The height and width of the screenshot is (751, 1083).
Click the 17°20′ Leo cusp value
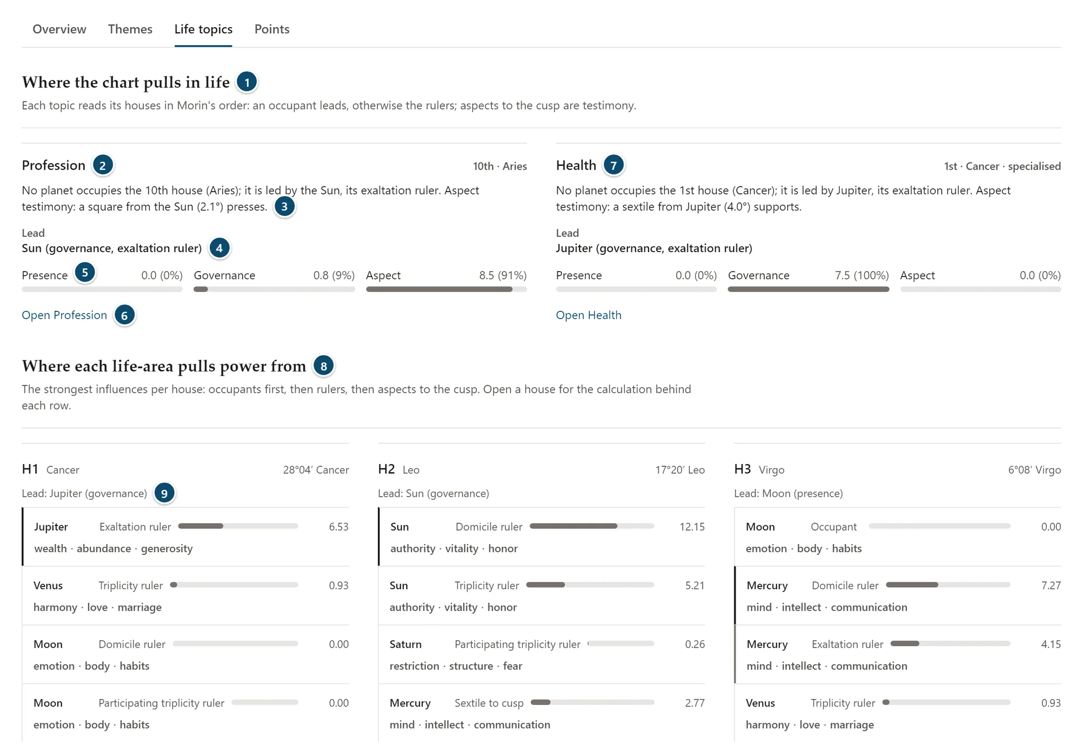(x=680, y=470)
